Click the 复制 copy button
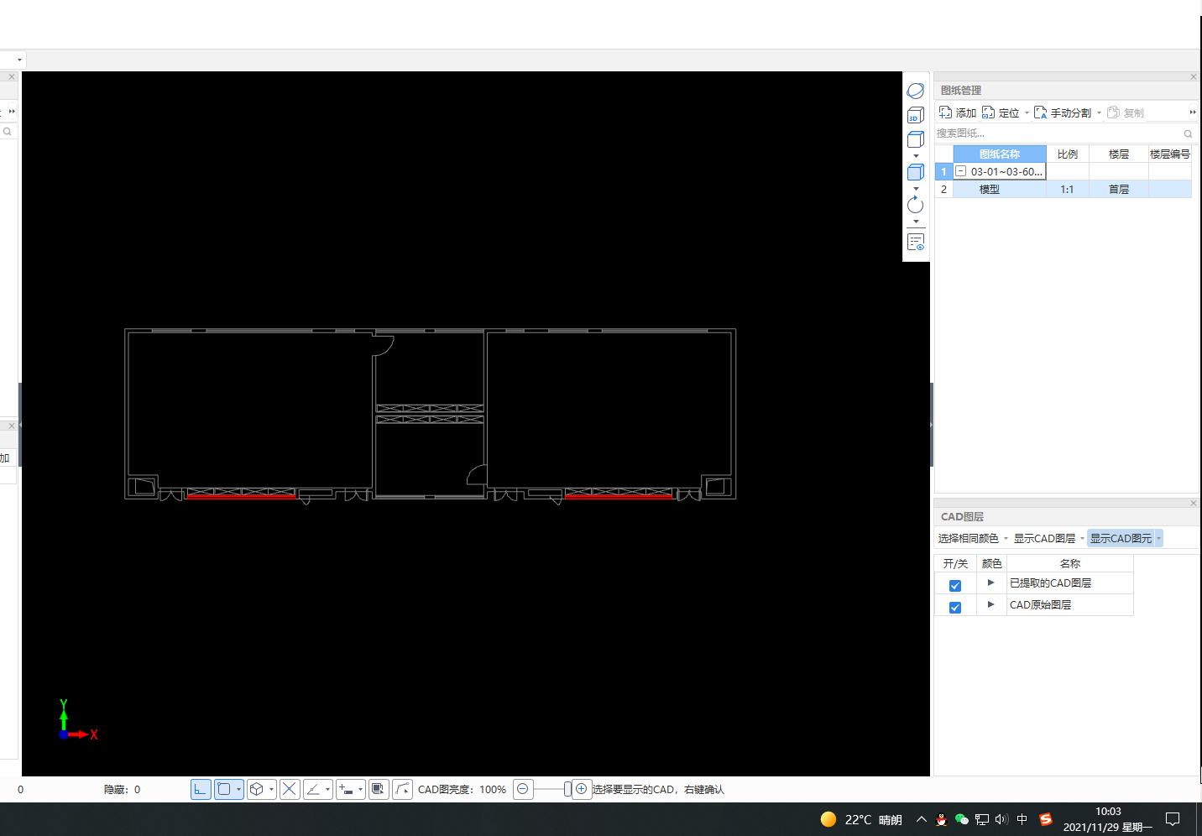 coord(1126,112)
